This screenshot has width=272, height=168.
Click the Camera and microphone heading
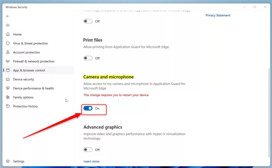coord(108,77)
